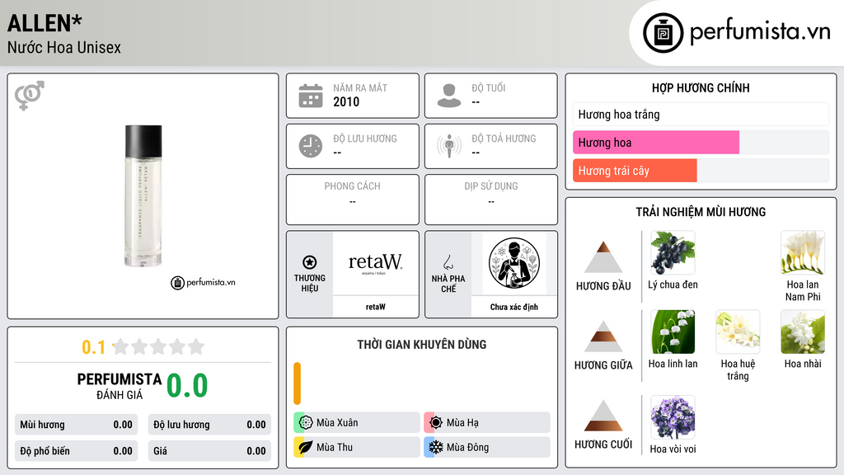The height and width of the screenshot is (475, 844).
Task: Click the orange recommended time bar
Action: tap(297, 383)
